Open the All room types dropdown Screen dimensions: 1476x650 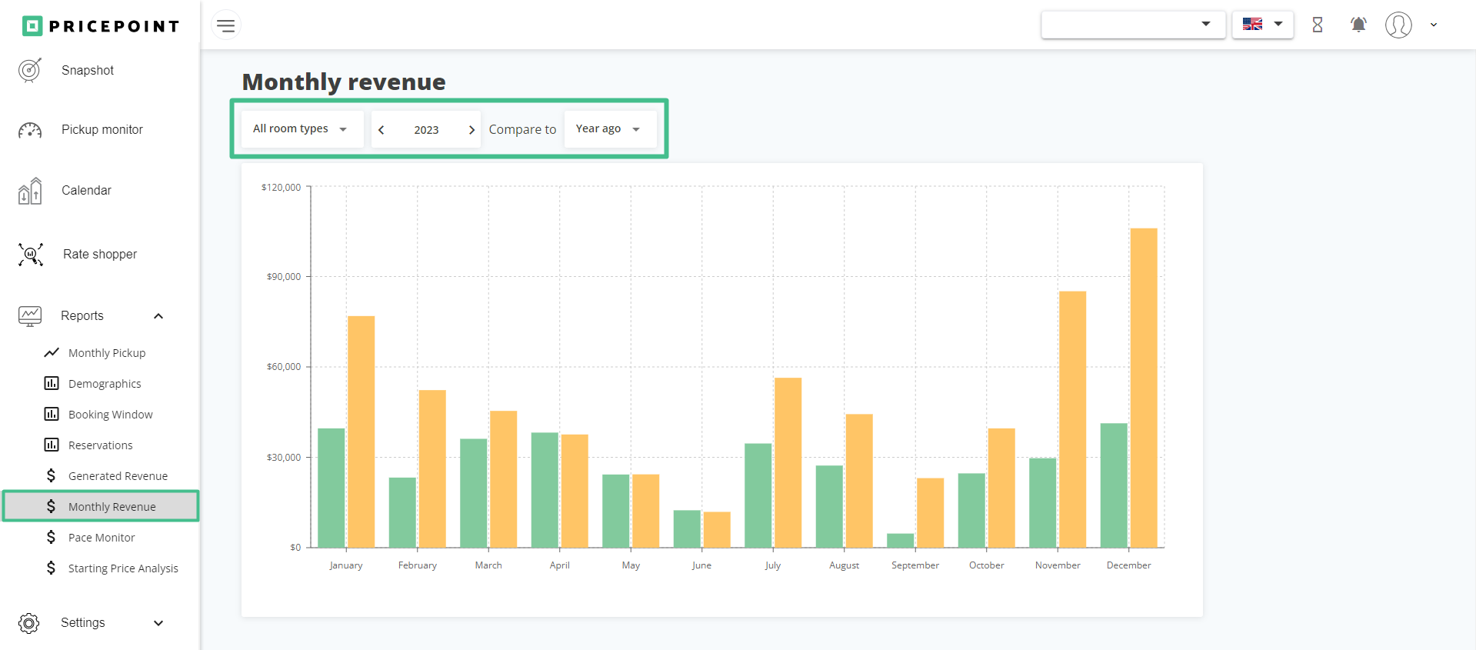(x=301, y=129)
